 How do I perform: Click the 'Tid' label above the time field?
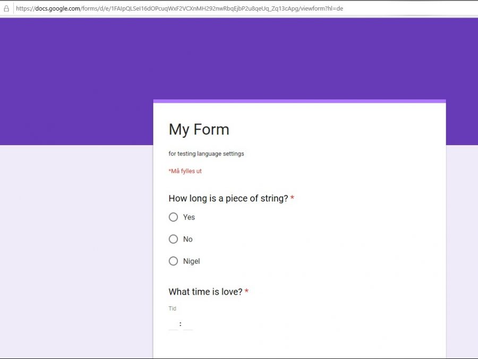[172, 308]
